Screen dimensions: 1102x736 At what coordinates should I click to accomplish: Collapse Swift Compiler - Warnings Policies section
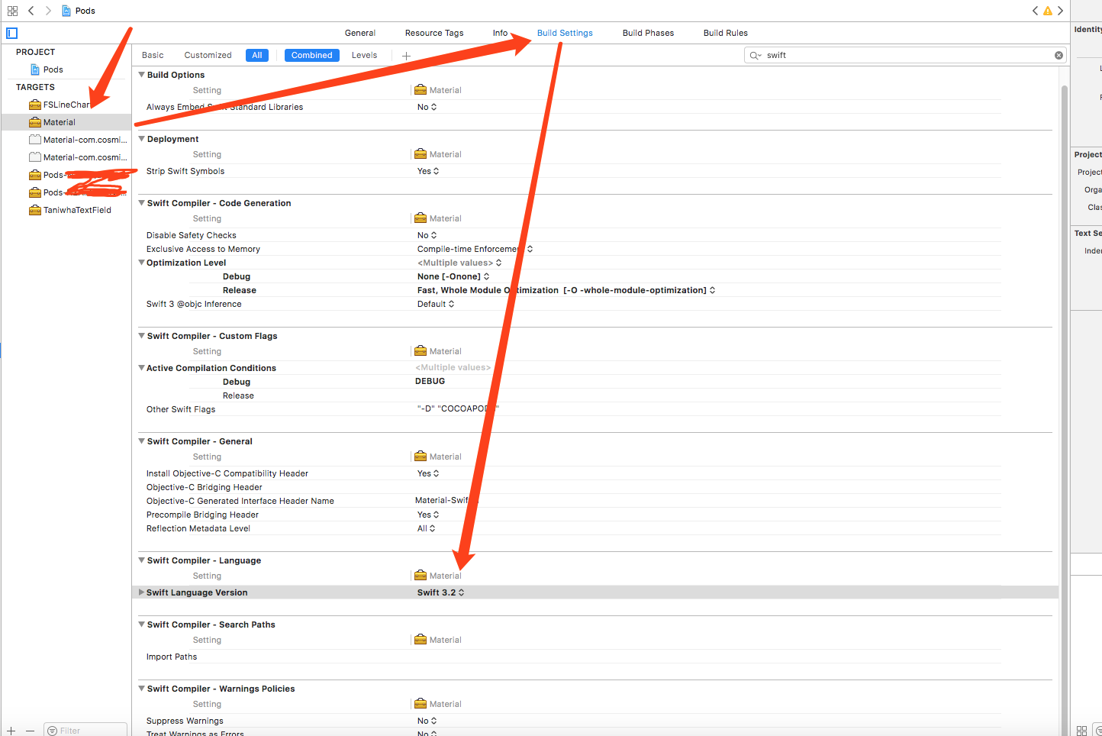pyautogui.click(x=141, y=689)
